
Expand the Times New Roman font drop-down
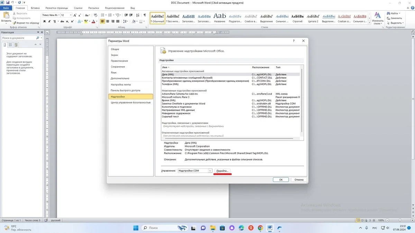click(58, 15)
